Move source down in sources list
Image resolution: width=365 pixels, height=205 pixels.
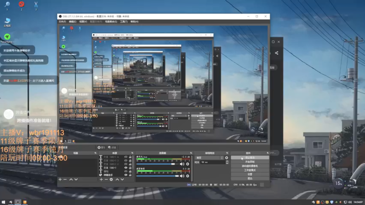[x=122, y=179]
